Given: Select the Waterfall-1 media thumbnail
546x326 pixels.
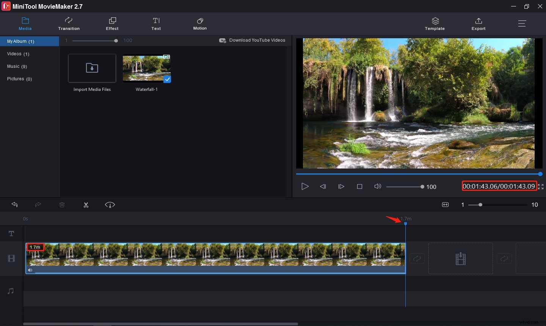Looking at the screenshot, I should pyautogui.click(x=146, y=68).
